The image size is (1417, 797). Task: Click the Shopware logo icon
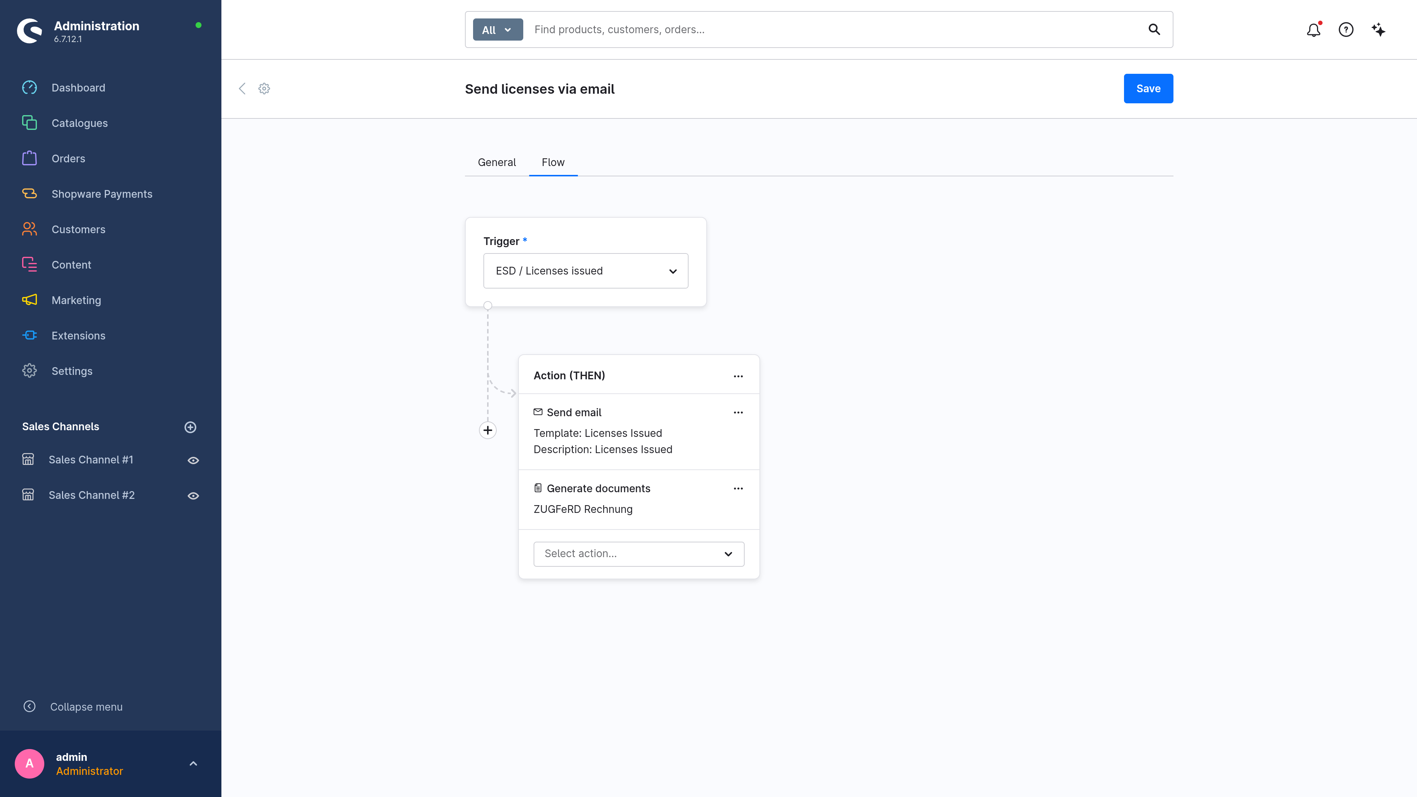[x=30, y=31]
